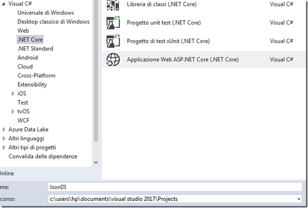This screenshot has width=308, height=208.
Task: Select Convalida delle dipendenze item
Action: (x=43, y=156)
